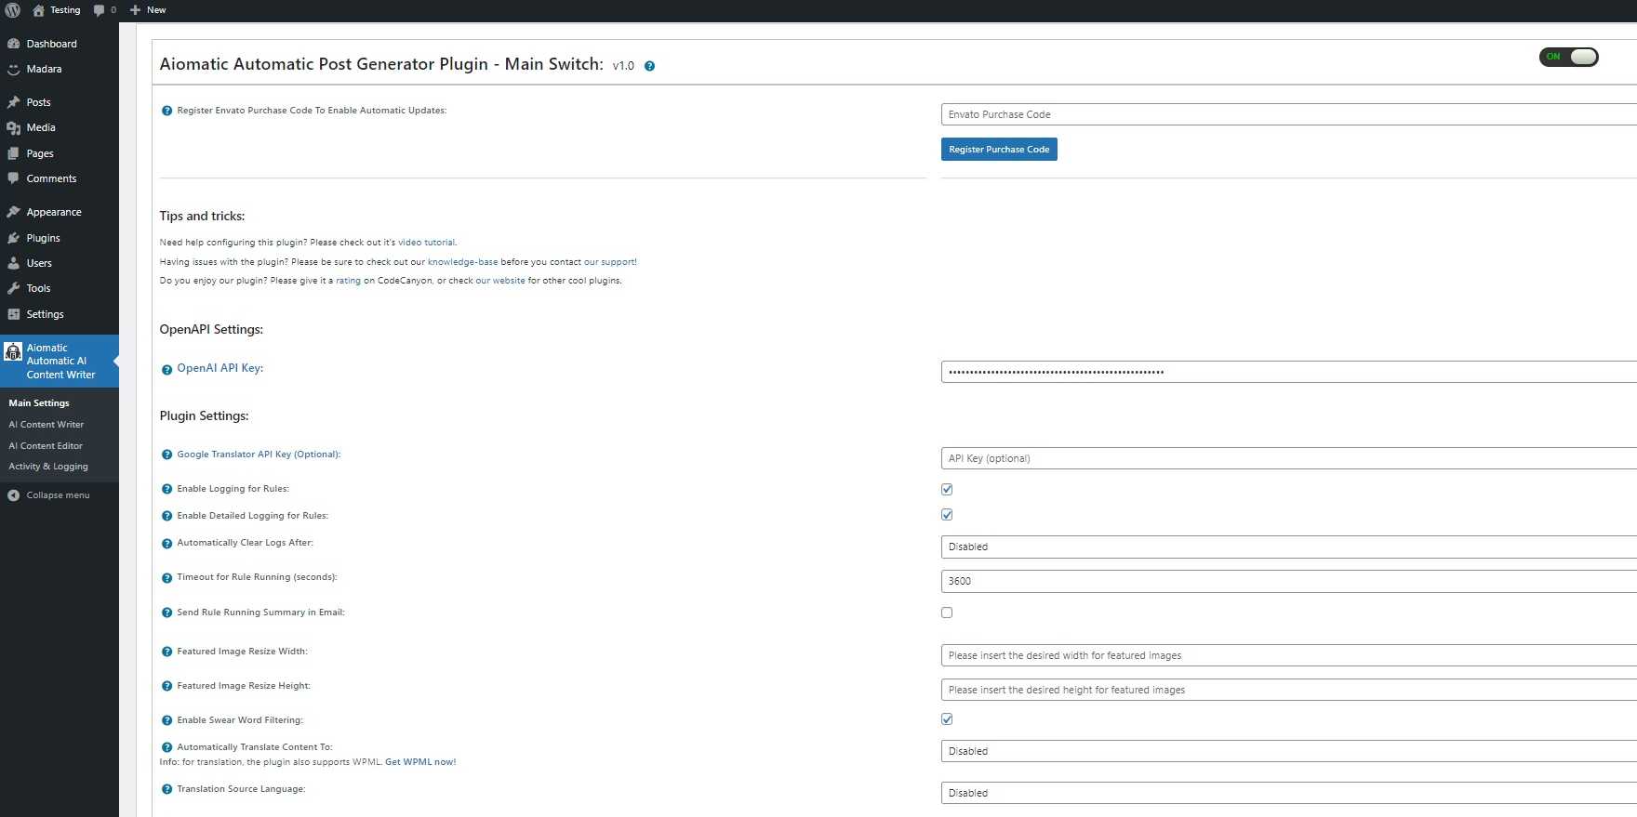1637x817 pixels.
Task: Open AI Content Writer submenu item
Action: coord(47,425)
